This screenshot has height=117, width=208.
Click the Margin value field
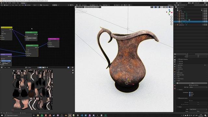[198, 111]
